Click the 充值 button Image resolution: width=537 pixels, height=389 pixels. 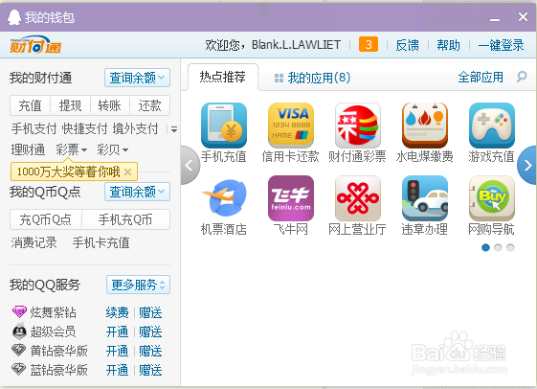(30, 105)
